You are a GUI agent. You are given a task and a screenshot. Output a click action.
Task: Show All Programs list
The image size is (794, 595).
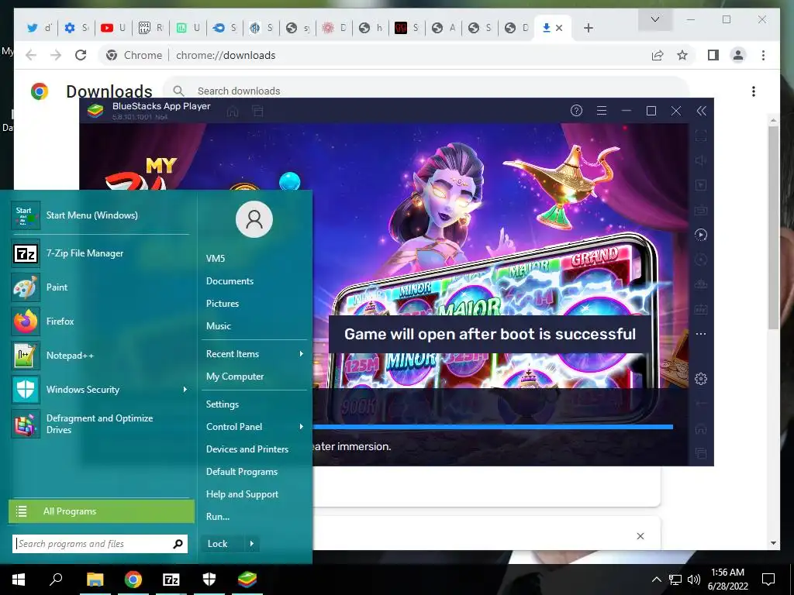(x=102, y=511)
